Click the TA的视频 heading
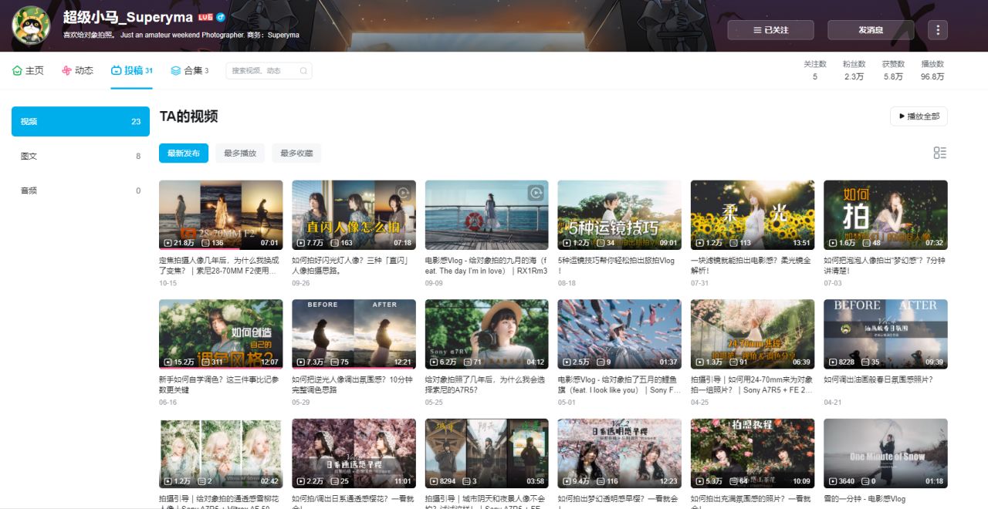Screen dimensions: 988x509 click(x=188, y=116)
